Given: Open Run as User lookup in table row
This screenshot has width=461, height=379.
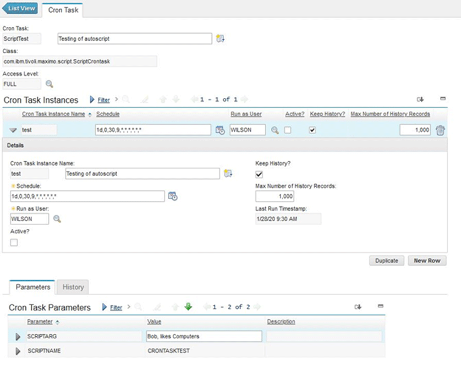Looking at the screenshot, I should point(275,130).
